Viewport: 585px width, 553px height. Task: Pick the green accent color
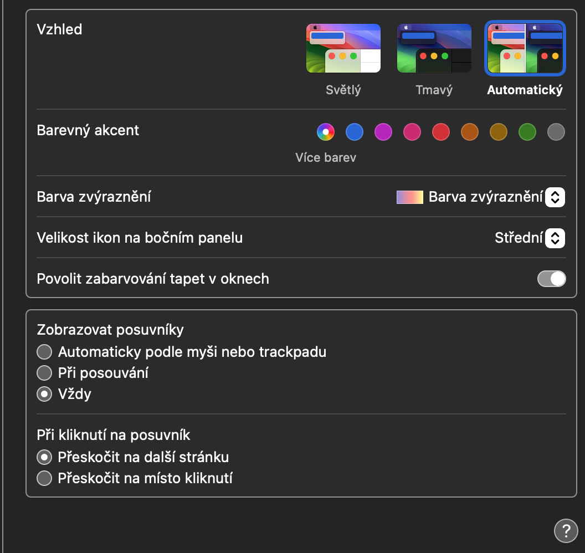tap(527, 132)
